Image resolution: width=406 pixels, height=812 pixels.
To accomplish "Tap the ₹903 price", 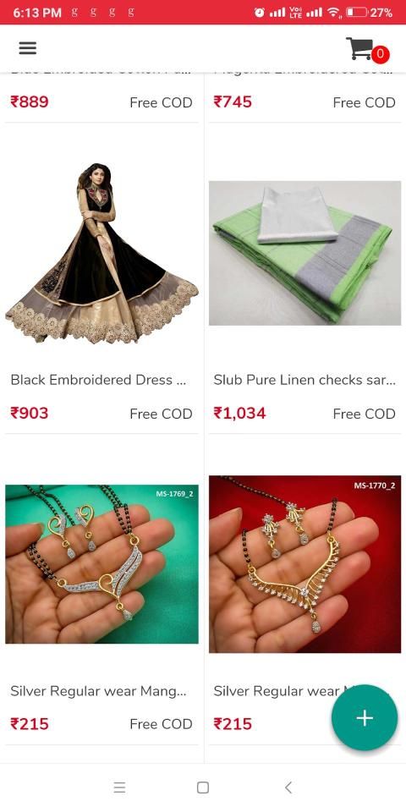I will pyautogui.click(x=30, y=414).
